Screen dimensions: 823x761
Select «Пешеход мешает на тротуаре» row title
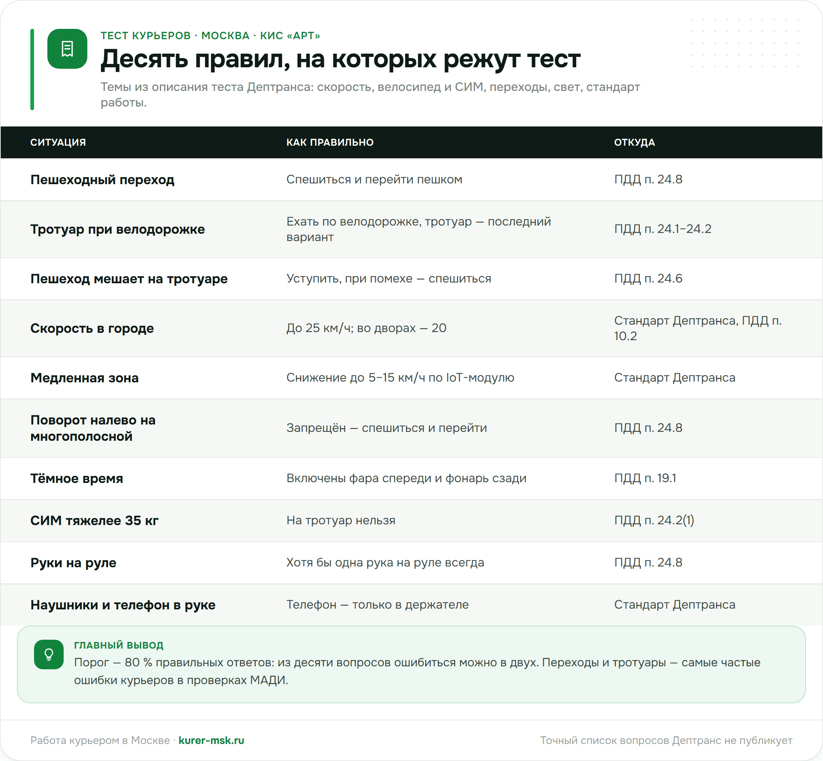click(x=129, y=279)
